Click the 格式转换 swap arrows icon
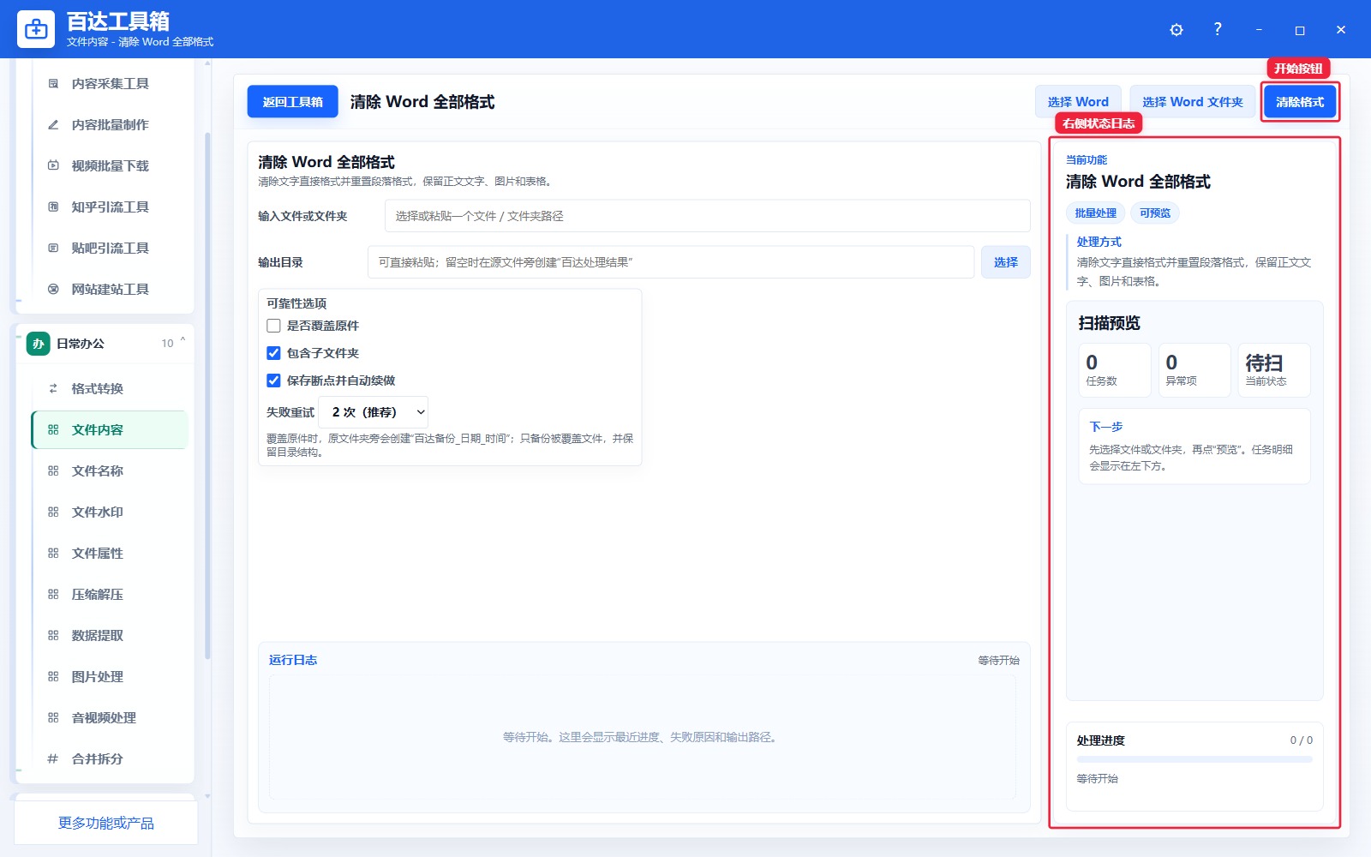This screenshot has width=1371, height=857. click(53, 389)
